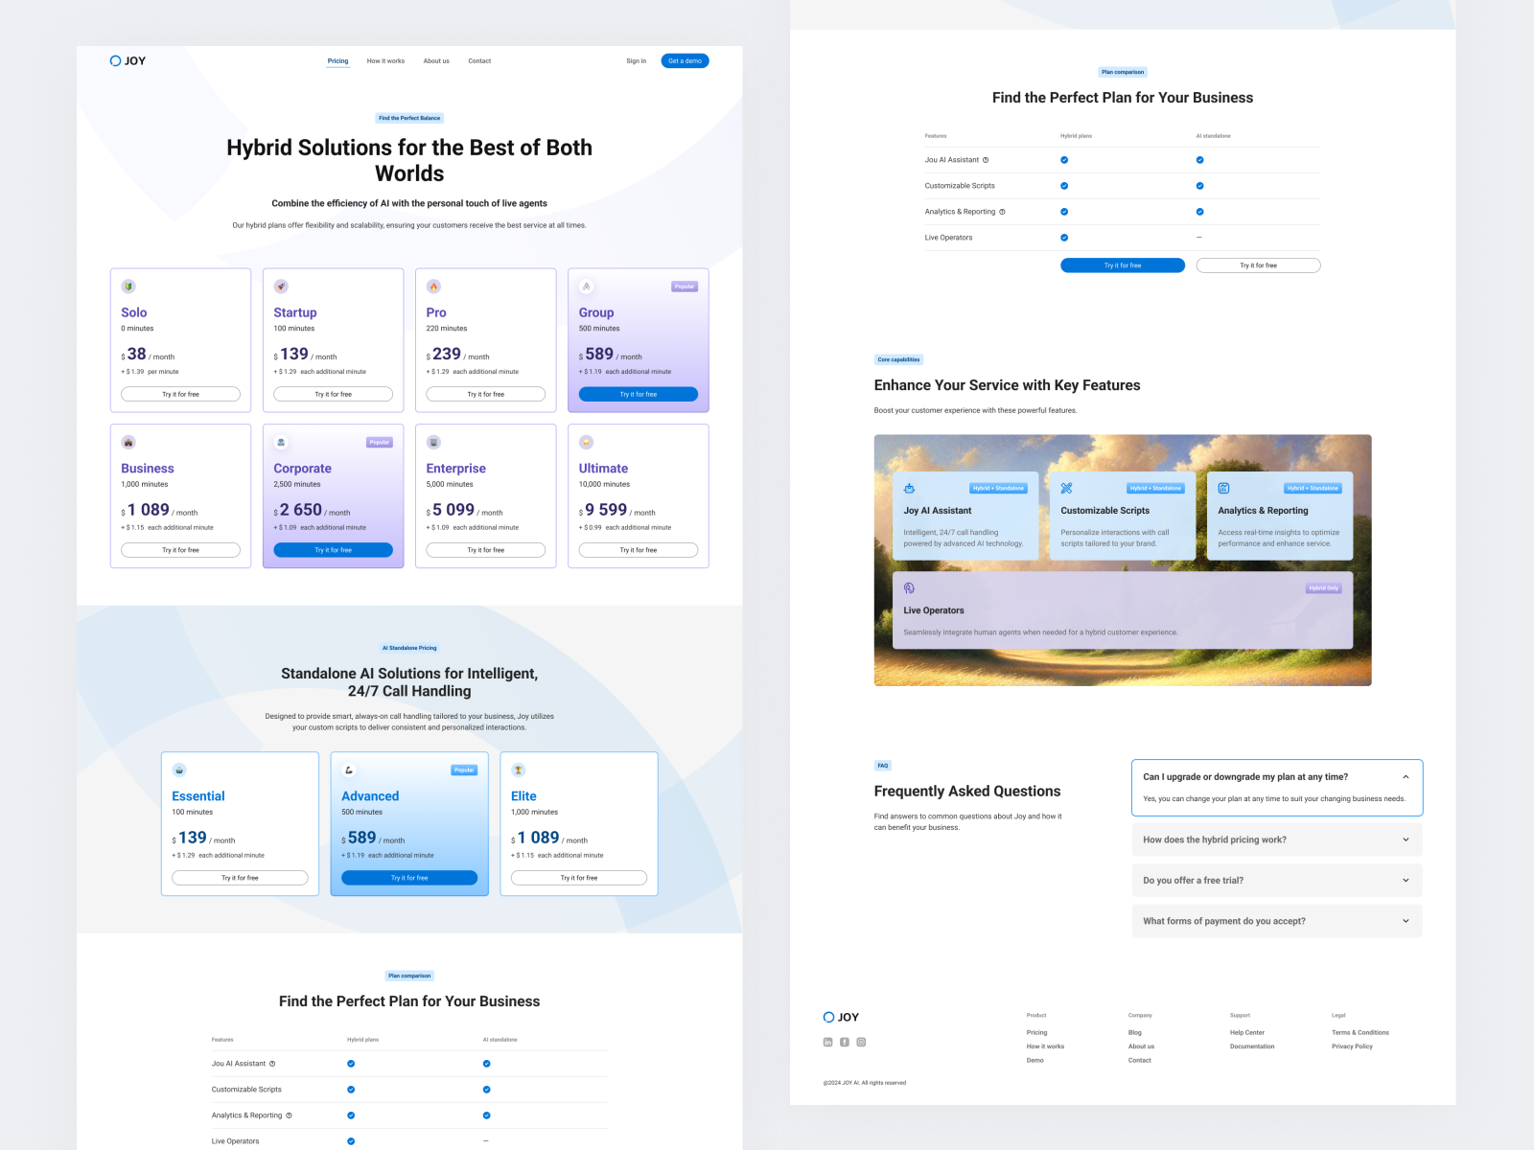Click AI standalone checkmark for Customizable Scripts, right panel
The height and width of the screenshot is (1150, 1534).
click(x=1200, y=186)
